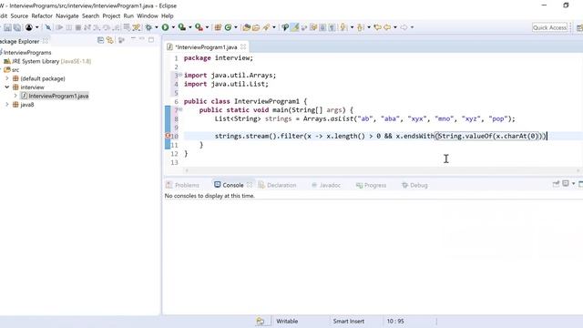583x328 pixels.
Task: Open the Source menu
Action: point(19,16)
